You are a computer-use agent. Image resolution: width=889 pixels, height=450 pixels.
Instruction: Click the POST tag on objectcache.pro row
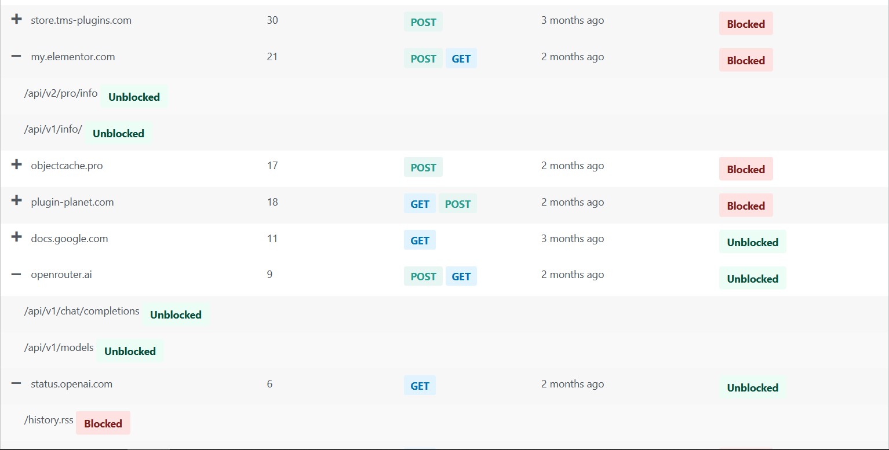[423, 167]
